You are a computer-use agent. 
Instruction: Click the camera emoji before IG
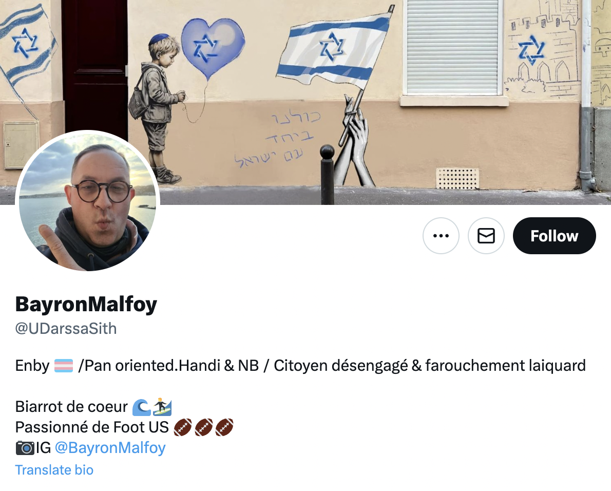click(x=25, y=448)
